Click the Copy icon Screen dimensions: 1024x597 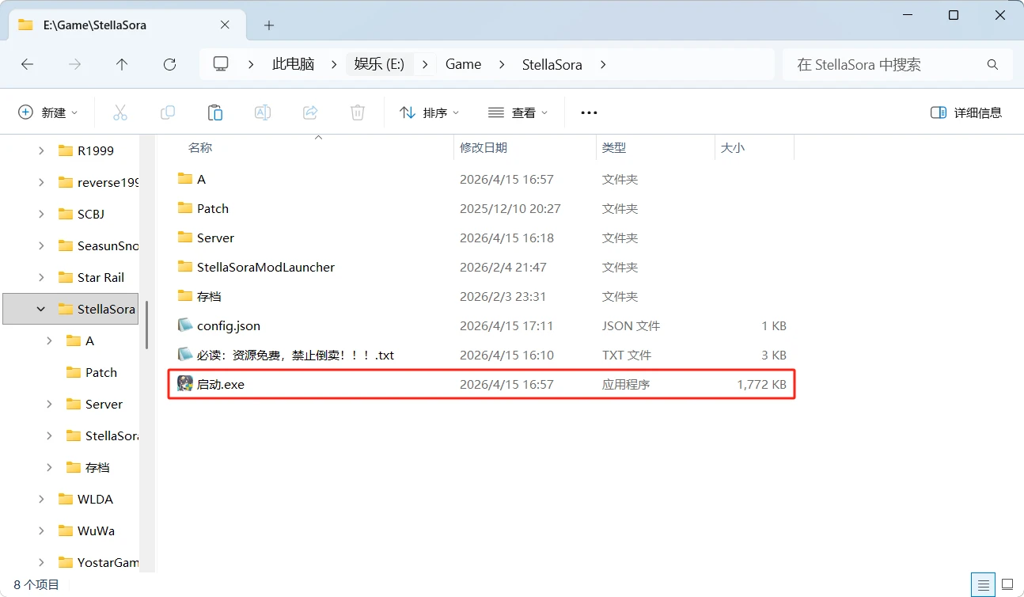point(168,112)
